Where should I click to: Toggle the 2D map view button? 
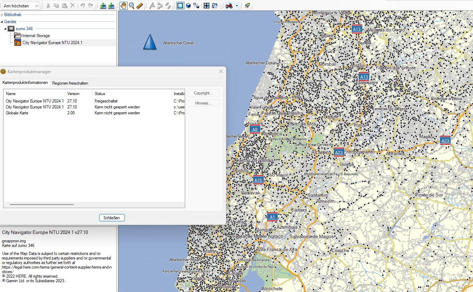coord(180,6)
